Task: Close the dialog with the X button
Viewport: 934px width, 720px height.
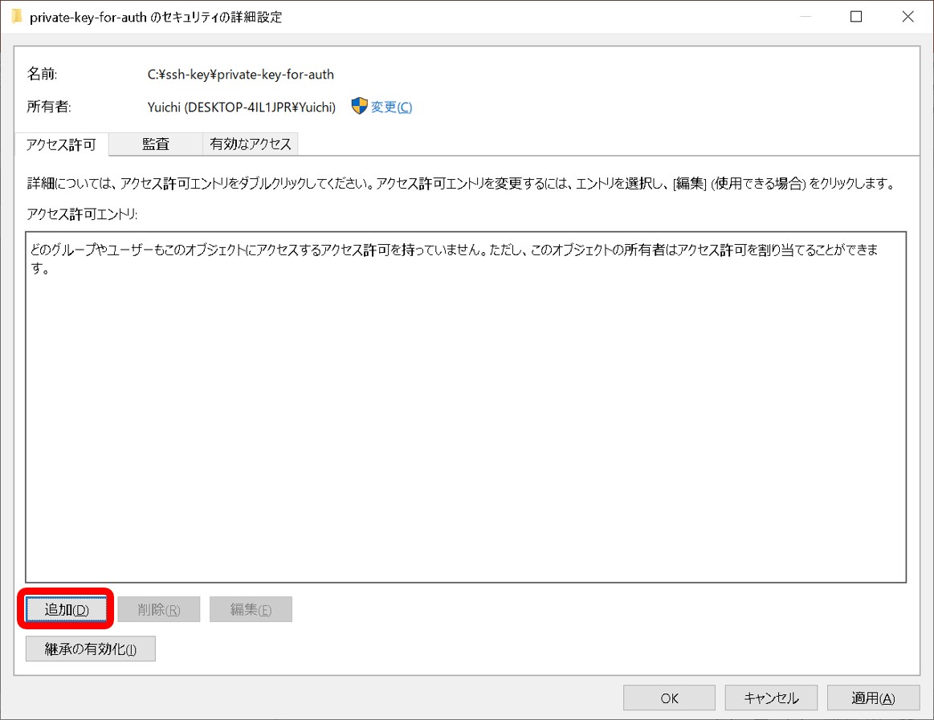Action: click(907, 17)
